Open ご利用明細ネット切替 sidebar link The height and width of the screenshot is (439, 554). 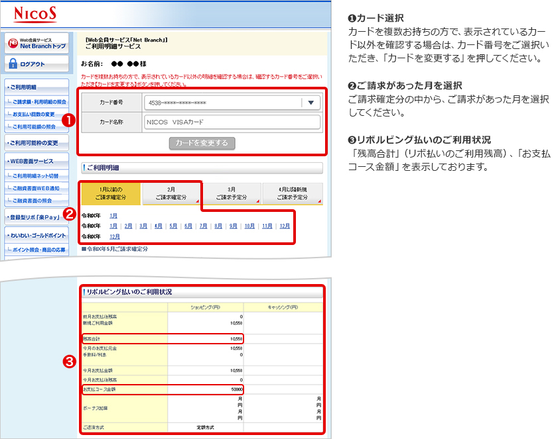click(40, 175)
